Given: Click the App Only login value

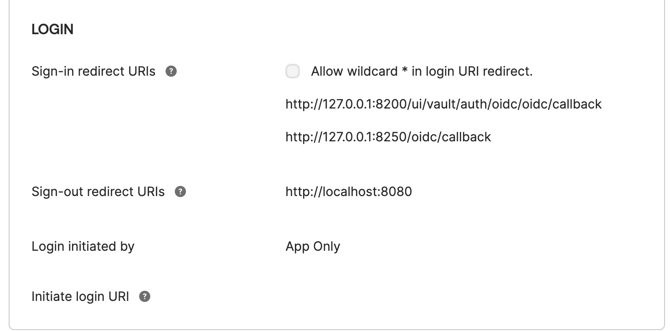Looking at the screenshot, I should 313,247.
